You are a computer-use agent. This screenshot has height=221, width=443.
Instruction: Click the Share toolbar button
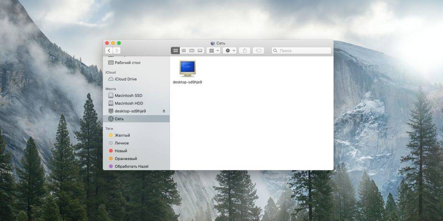(x=245, y=51)
